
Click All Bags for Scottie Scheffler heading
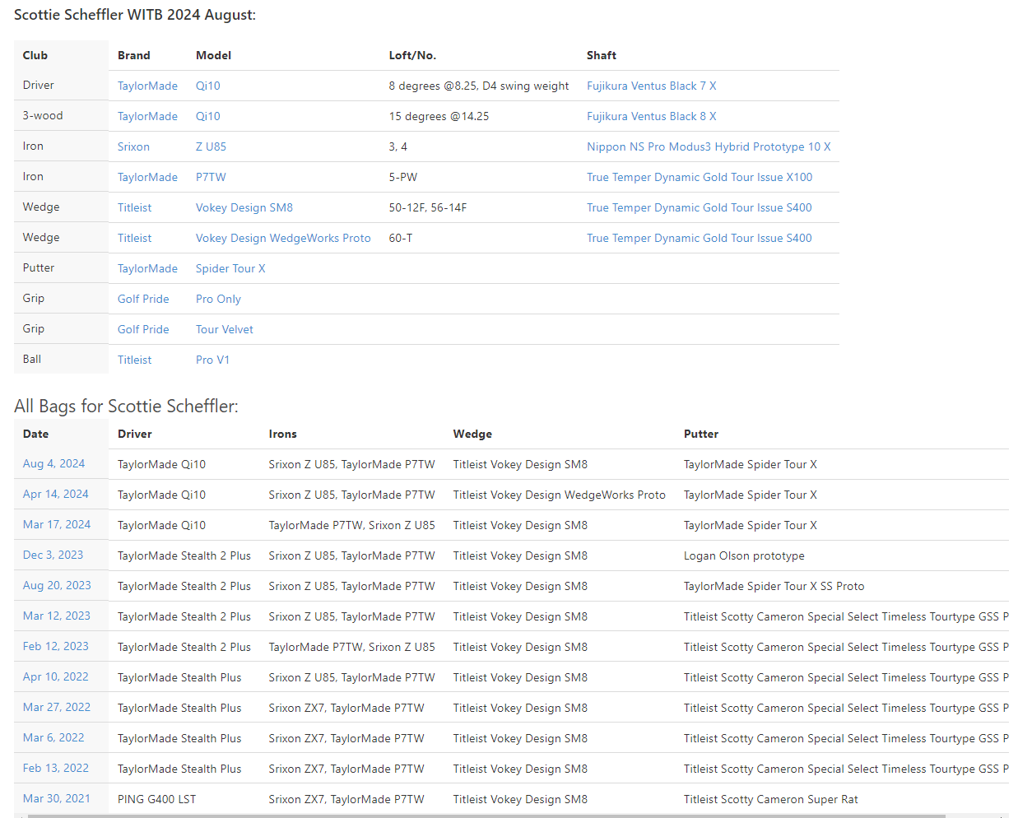(x=126, y=406)
